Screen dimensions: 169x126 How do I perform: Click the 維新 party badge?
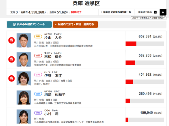[x=38, y=36]
